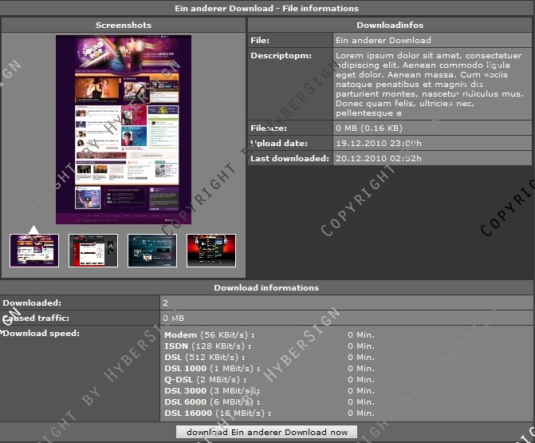Screen dimensions: 535x443
Task: Open the third dark teal thumbnail
Action: pyautogui.click(x=152, y=251)
